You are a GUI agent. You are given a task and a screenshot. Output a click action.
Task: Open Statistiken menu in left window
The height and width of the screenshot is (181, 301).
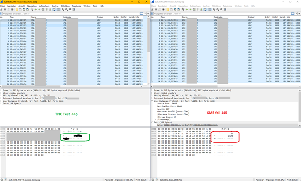(65, 6)
